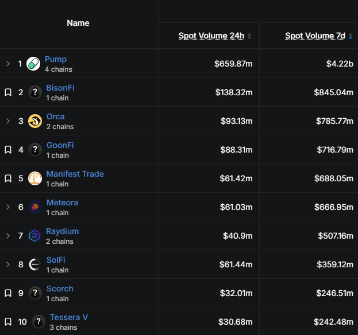
Task: Select Pump 7d volume $4.22b
Action: (x=340, y=64)
